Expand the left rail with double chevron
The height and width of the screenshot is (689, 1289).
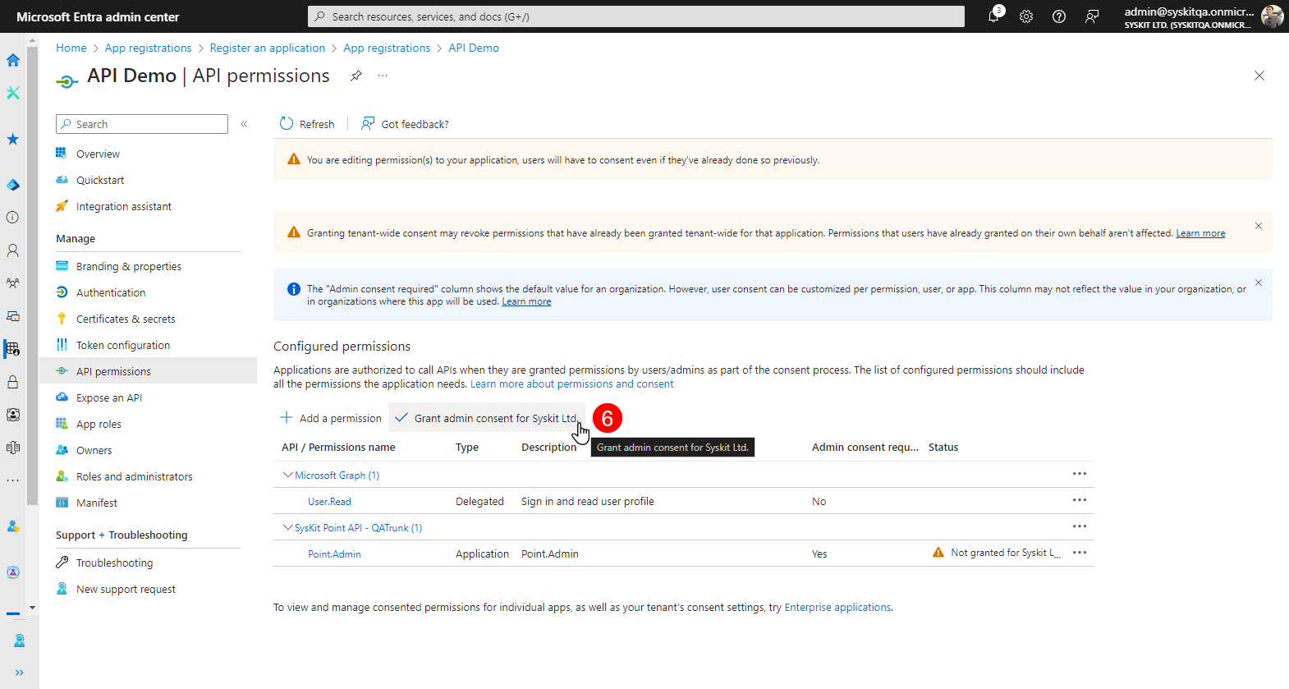click(x=19, y=673)
